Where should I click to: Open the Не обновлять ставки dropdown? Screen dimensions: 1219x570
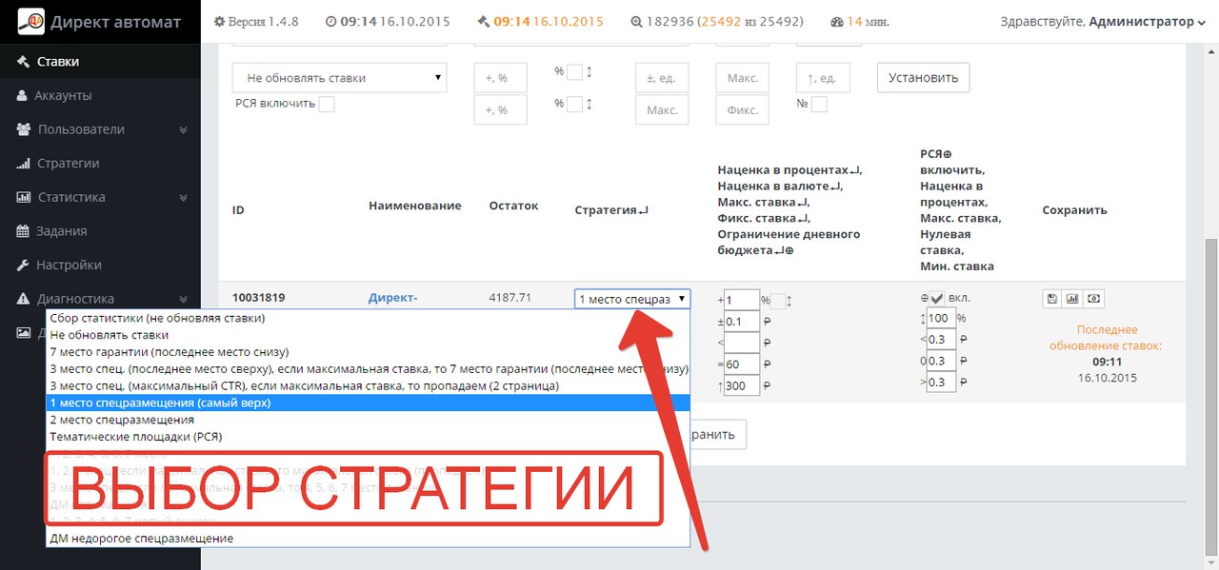[339, 78]
